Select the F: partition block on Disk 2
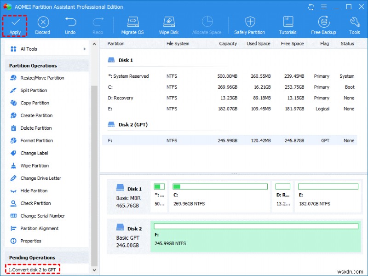Viewport: 368px width, 276px height. point(256,236)
